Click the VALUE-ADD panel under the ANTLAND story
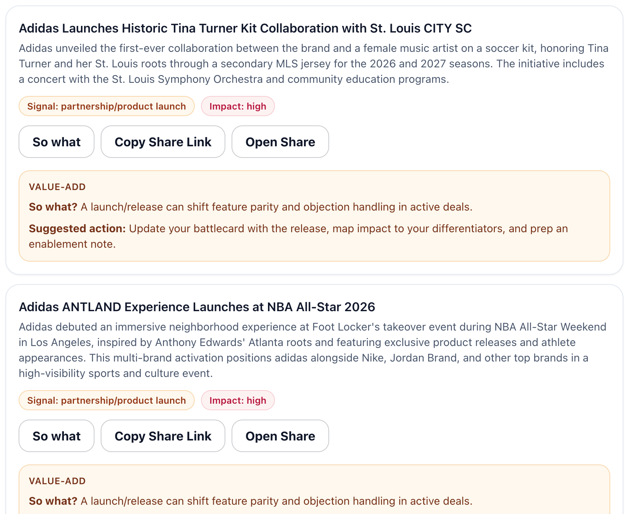630x514 pixels. pyautogui.click(x=314, y=492)
